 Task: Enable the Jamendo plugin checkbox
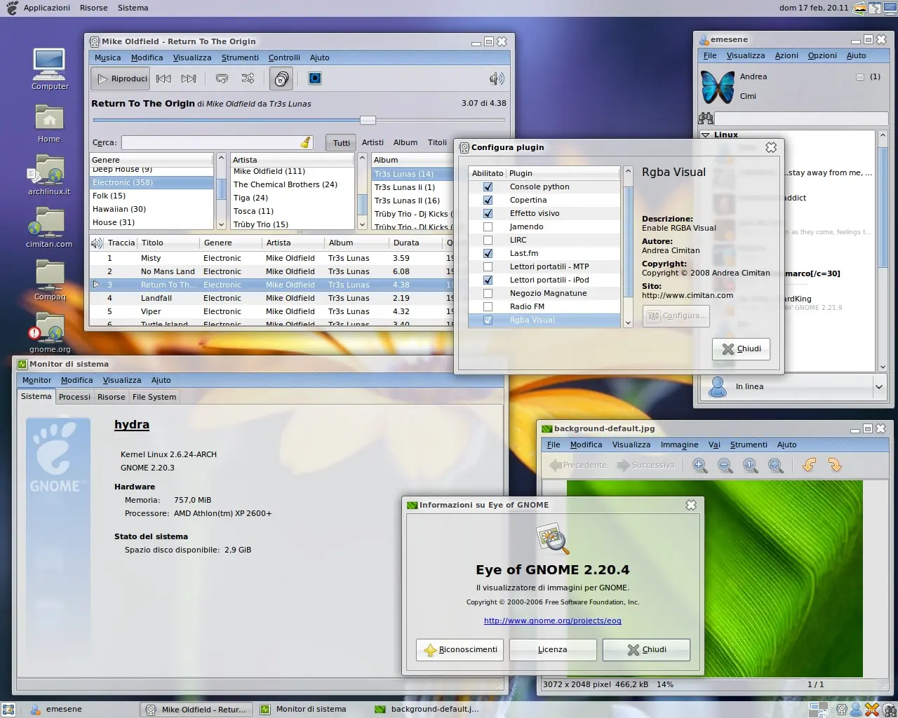[x=488, y=226]
